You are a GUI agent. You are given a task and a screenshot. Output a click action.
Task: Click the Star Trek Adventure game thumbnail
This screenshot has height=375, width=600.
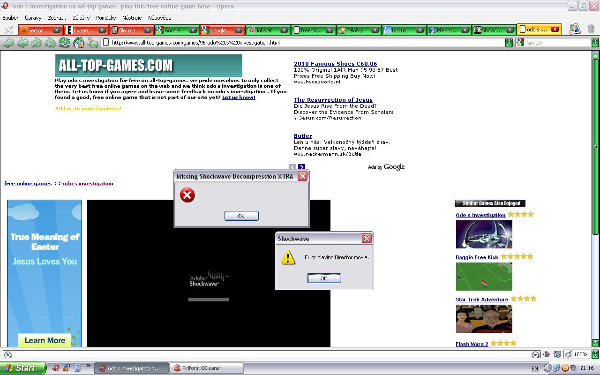coord(484,319)
